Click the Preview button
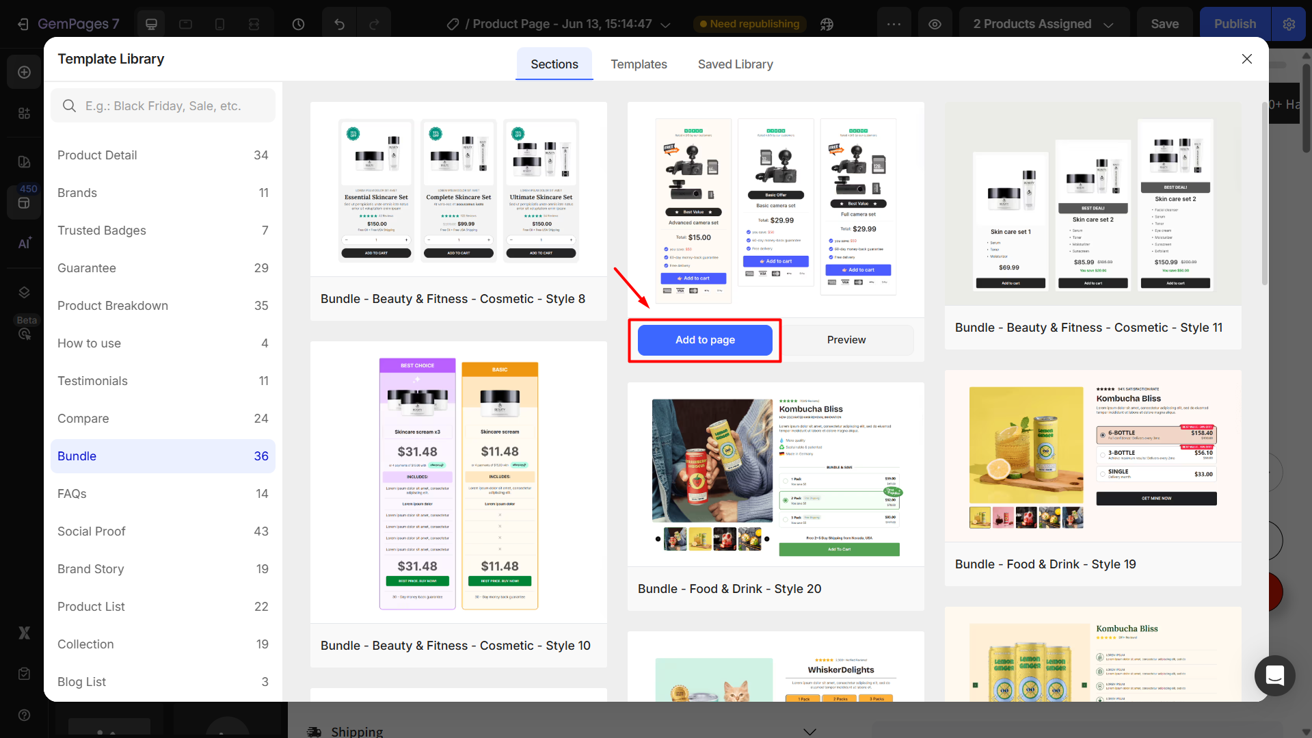 click(x=846, y=340)
